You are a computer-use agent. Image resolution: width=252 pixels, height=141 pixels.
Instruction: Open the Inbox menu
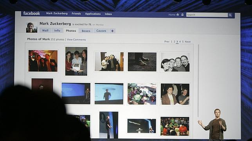point(108,14)
